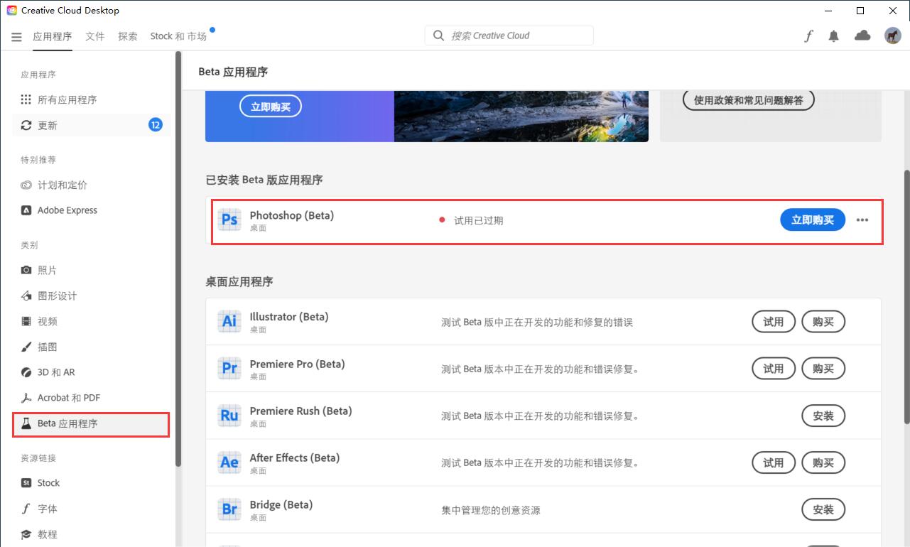Viewport: 910px width, 547px height.
Task: Open more options for Photoshop (Beta)
Action: (x=862, y=220)
